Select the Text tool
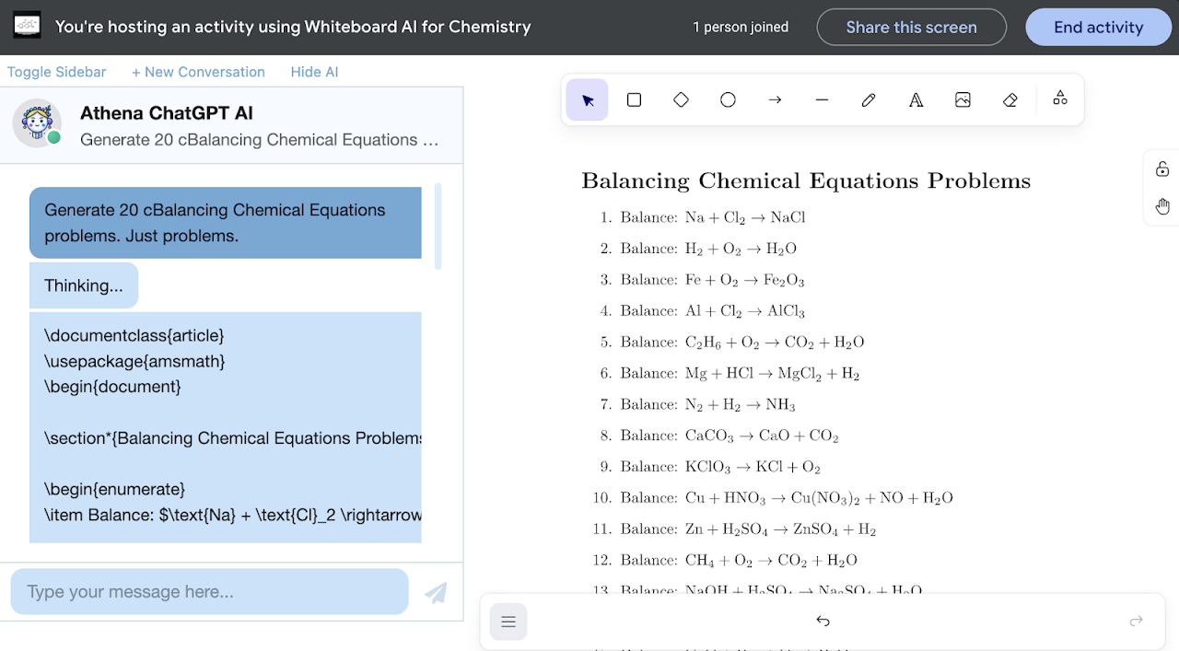The width and height of the screenshot is (1179, 651). [x=916, y=100]
